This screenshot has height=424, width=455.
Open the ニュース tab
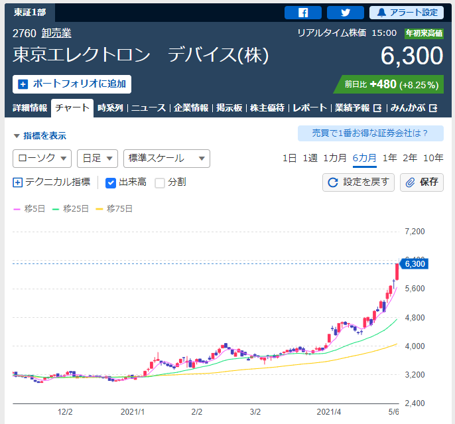click(149, 108)
